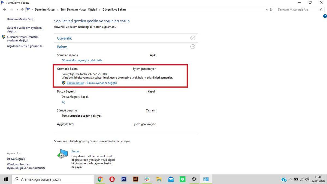The image size is (327, 184).
Task: Click the magnifier in Denetim Masasında Ara box
Action: (321, 9)
